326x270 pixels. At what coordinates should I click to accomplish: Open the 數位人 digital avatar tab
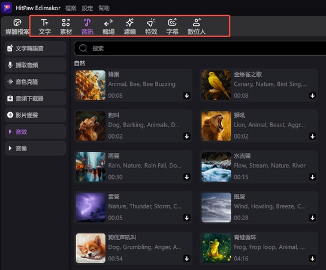tap(197, 26)
